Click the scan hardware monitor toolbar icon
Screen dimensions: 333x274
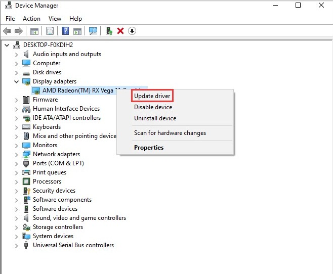93,31
